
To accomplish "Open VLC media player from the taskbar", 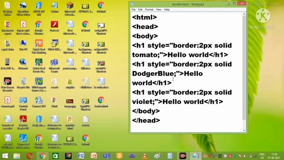I will [145, 156].
